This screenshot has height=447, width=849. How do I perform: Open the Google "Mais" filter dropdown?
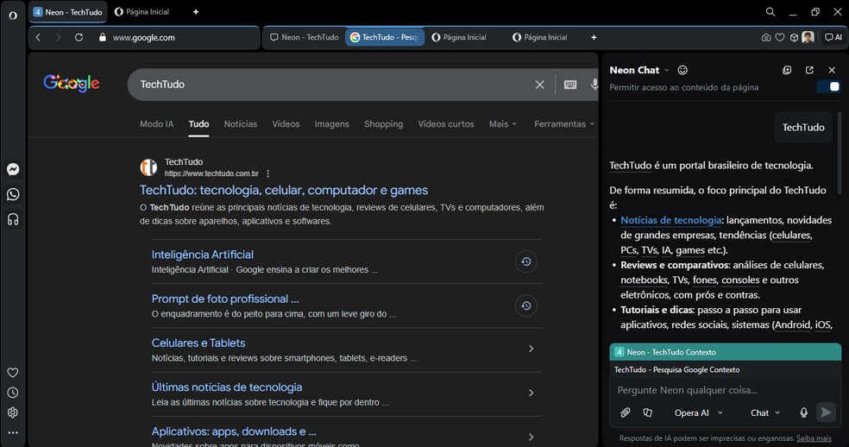502,124
